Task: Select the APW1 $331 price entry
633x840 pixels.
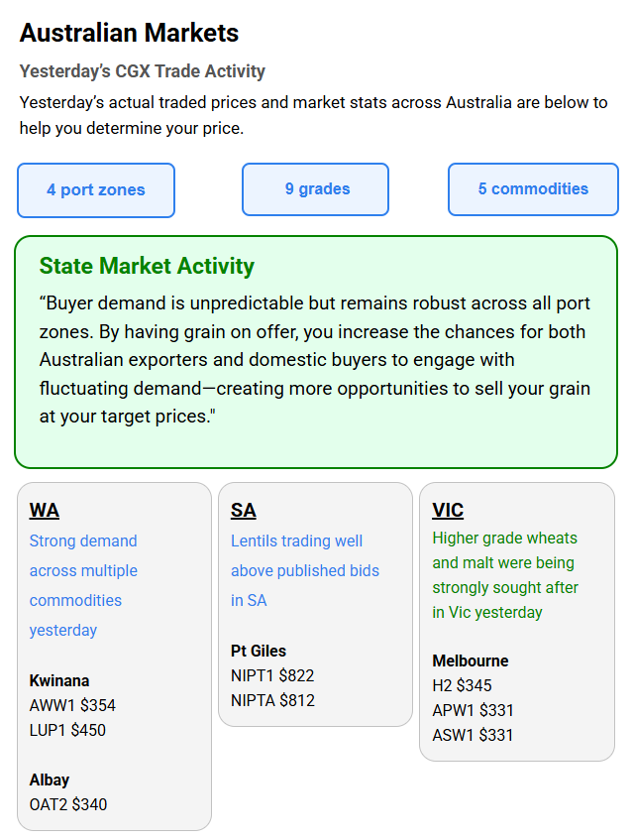Action: coord(474,710)
